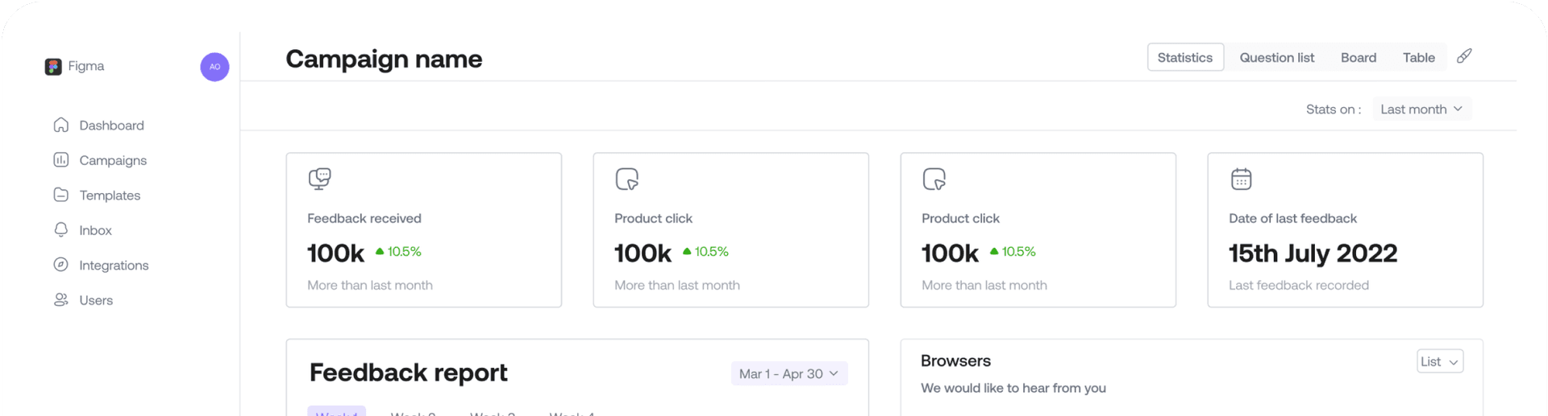Select the Table view tab
This screenshot has height=416, width=1548.
(1418, 58)
